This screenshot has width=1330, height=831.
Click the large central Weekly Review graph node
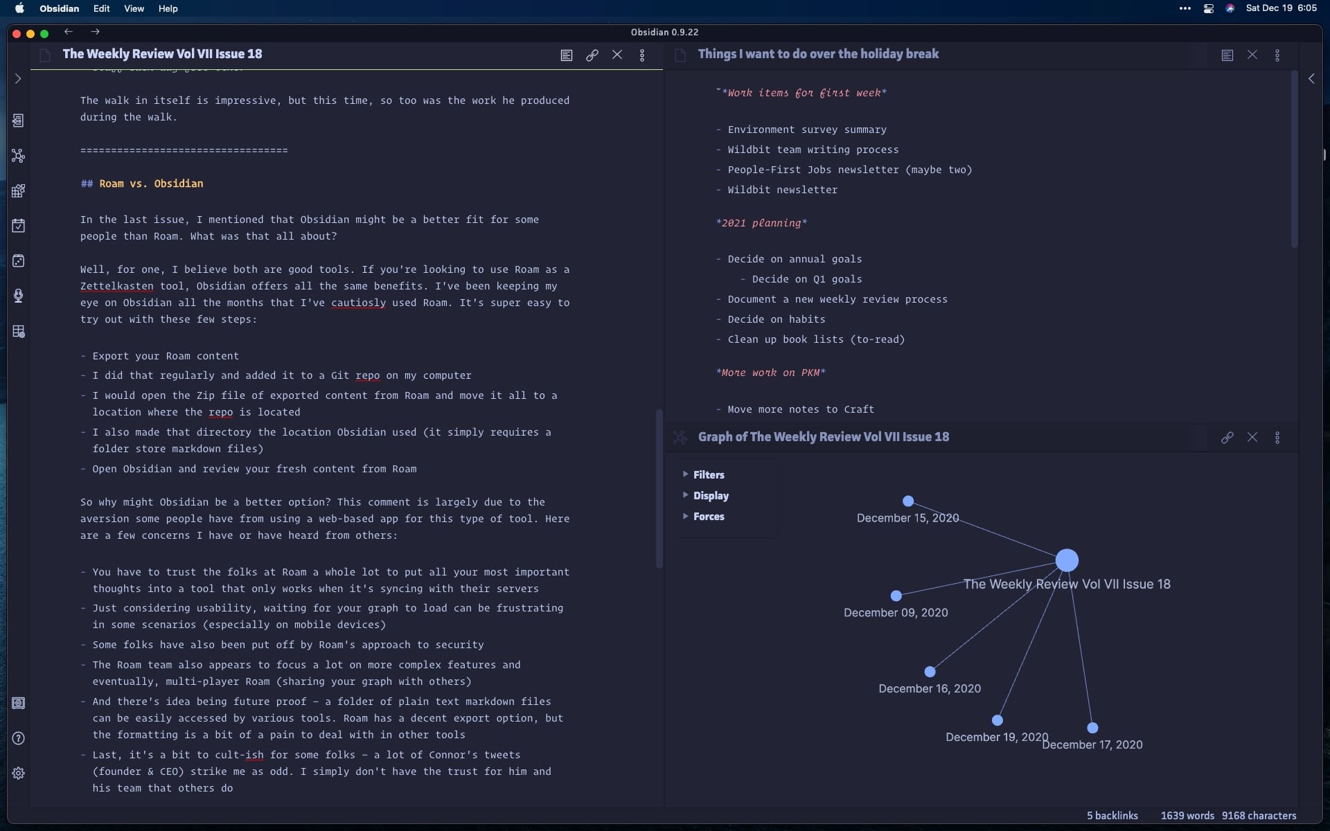[x=1067, y=560]
